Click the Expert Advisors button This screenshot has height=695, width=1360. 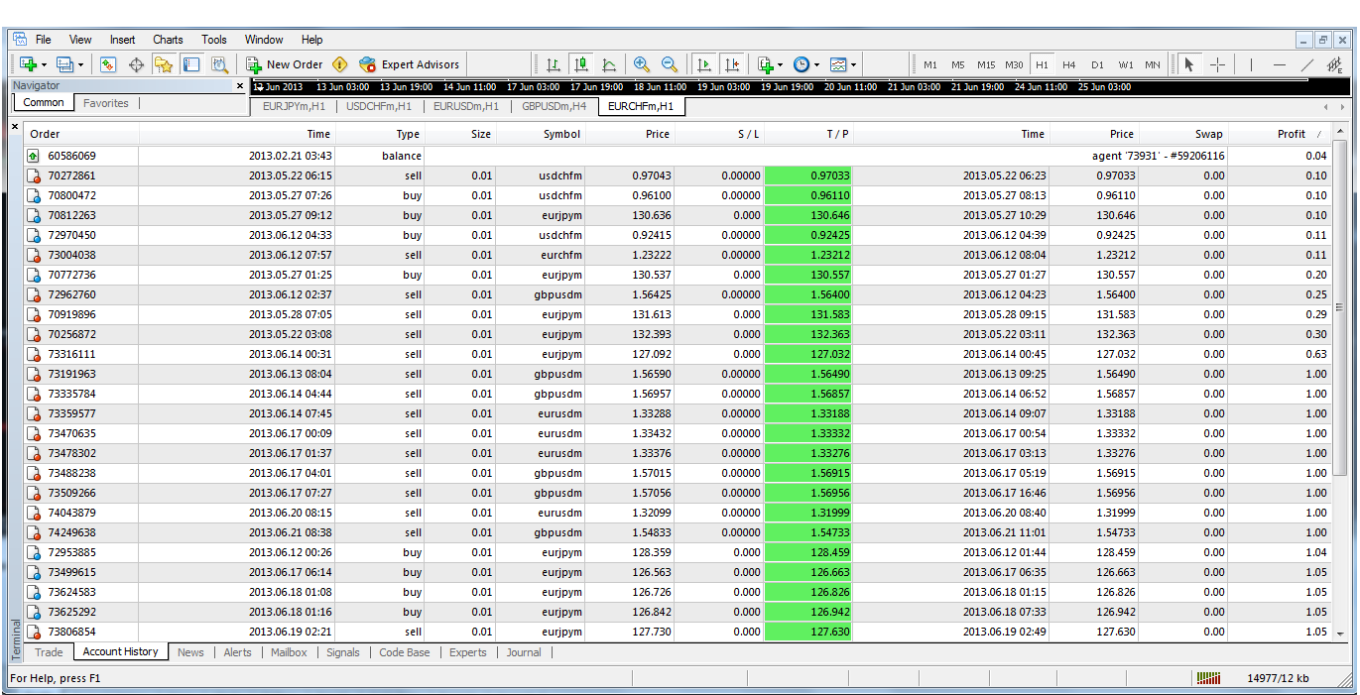coord(410,64)
